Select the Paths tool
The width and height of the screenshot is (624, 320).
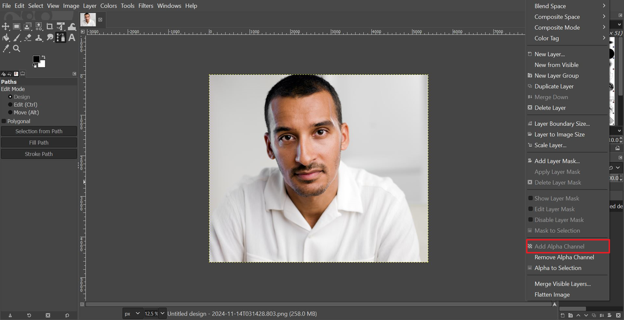click(x=60, y=38)
